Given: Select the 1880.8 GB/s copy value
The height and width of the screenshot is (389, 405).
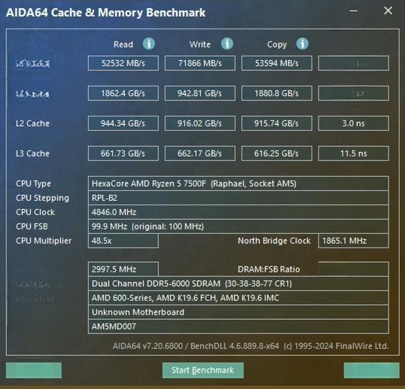Looking at the screenshot, I should [276, 93].
